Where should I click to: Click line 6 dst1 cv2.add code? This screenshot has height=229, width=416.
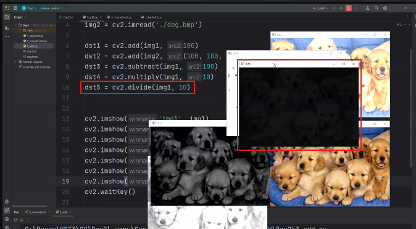coord(141,46)
